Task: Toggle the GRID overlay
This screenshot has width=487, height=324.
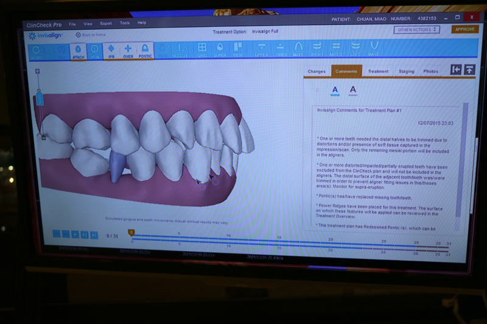Action: click(202, 50)
